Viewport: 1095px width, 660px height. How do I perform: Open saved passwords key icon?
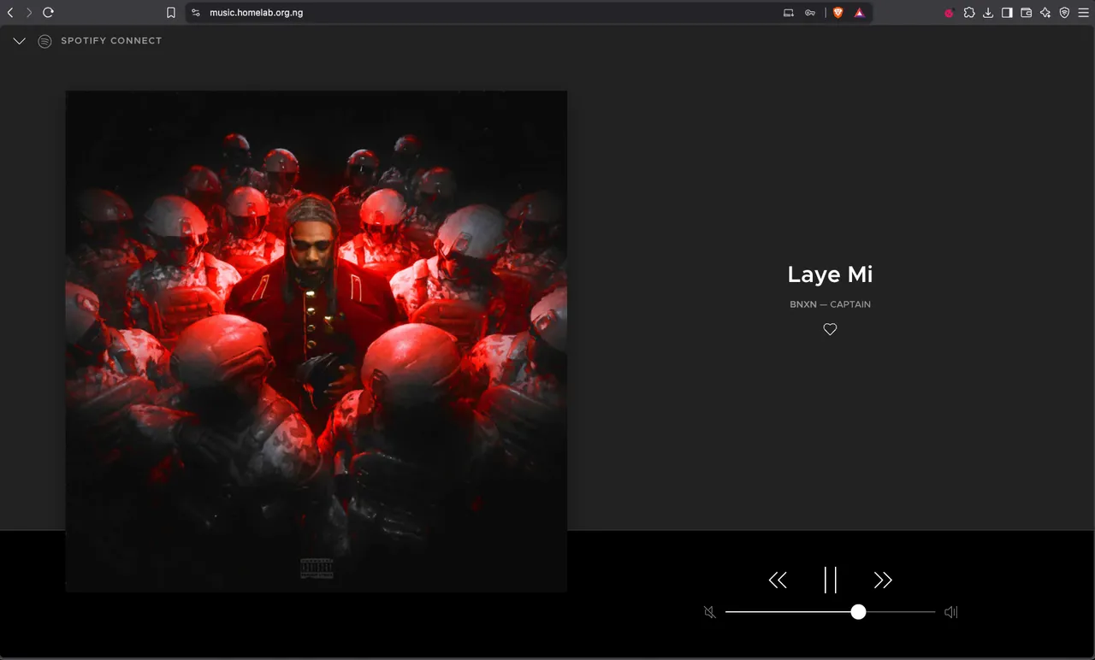click(810, 13)
